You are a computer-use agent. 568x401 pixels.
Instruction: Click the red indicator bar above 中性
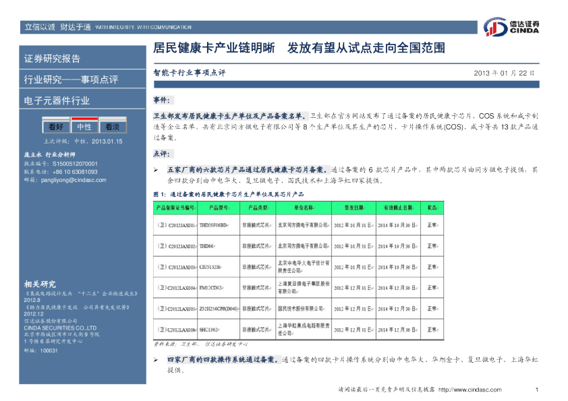[84, 117]
